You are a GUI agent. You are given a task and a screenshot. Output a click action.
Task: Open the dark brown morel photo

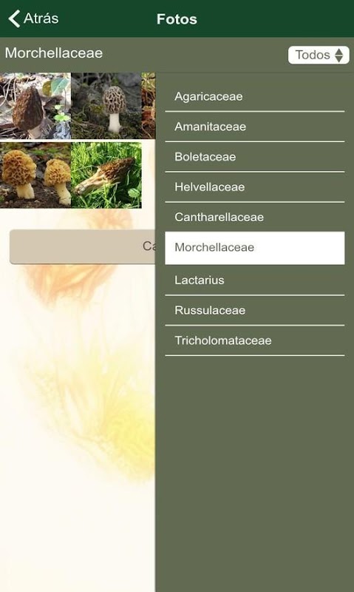pos(35,106)
